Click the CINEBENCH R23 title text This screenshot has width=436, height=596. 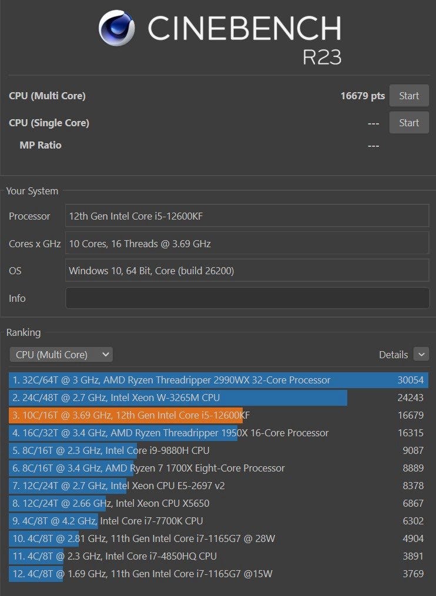tap(244, 39)
